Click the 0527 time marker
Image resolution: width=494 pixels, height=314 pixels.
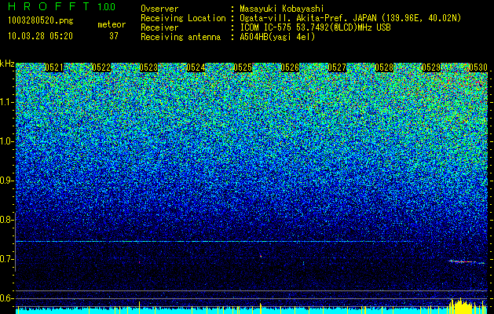(x=337, y=68)
